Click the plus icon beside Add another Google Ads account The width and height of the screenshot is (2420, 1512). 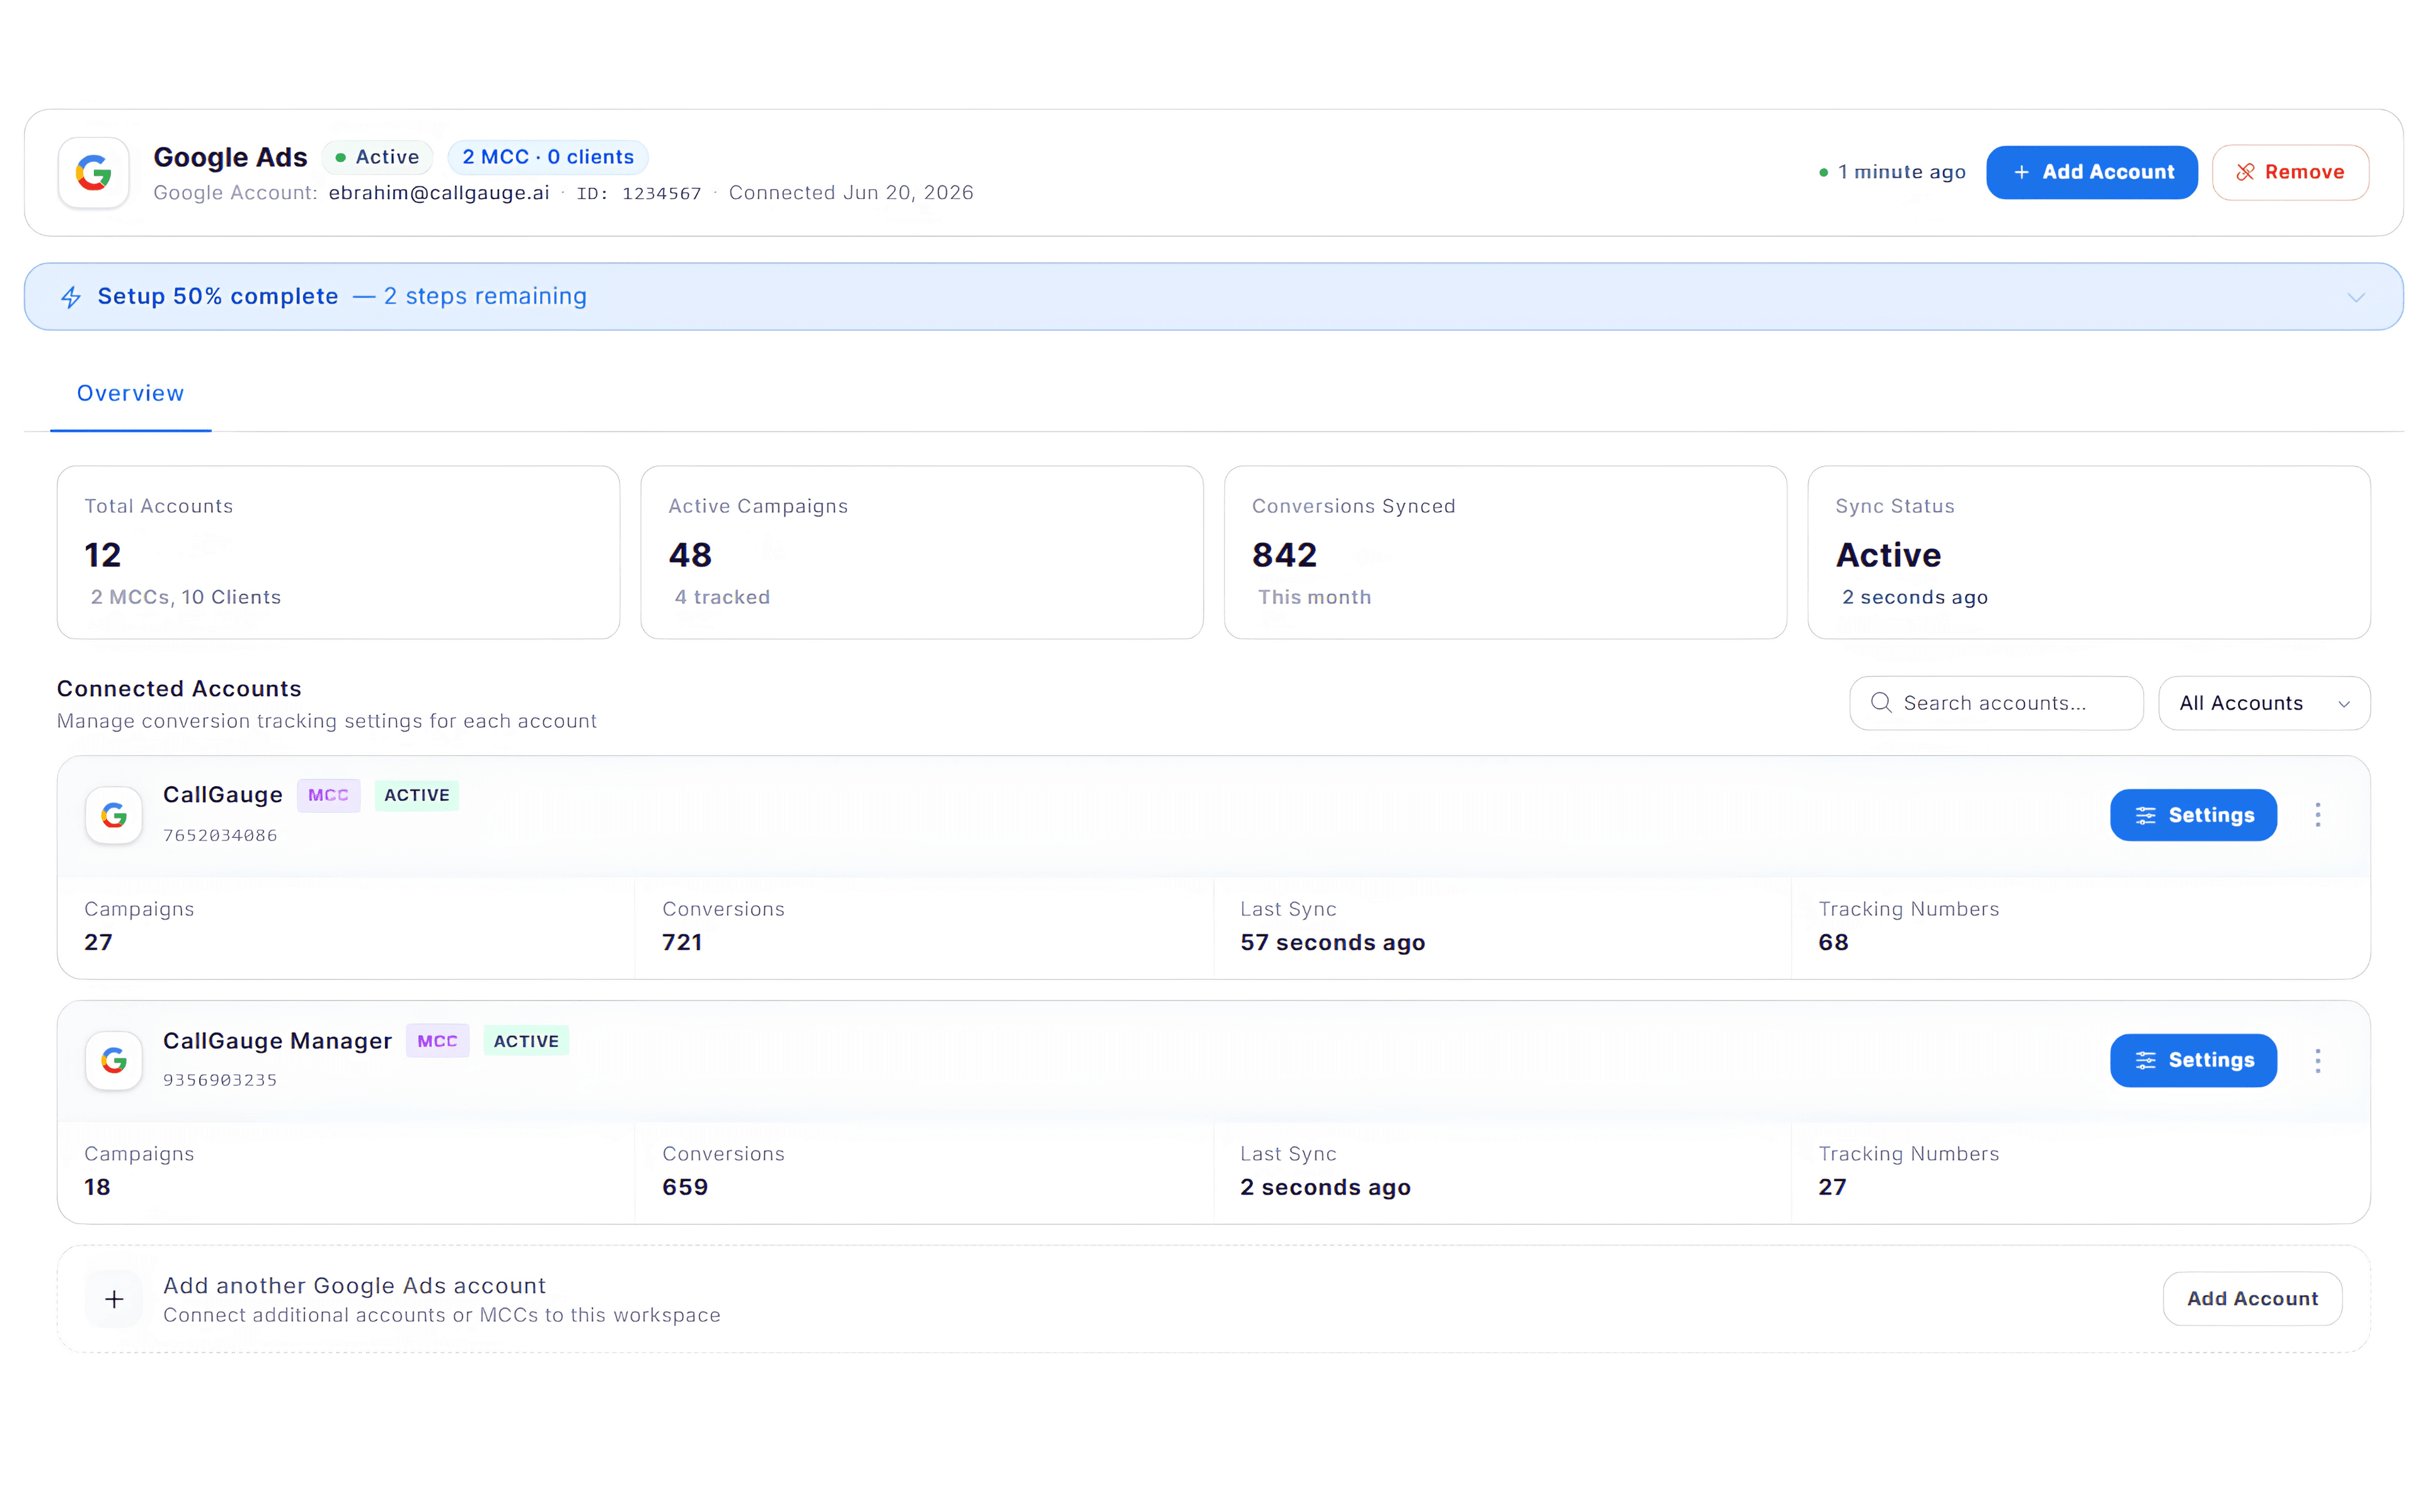[114, 1299]
